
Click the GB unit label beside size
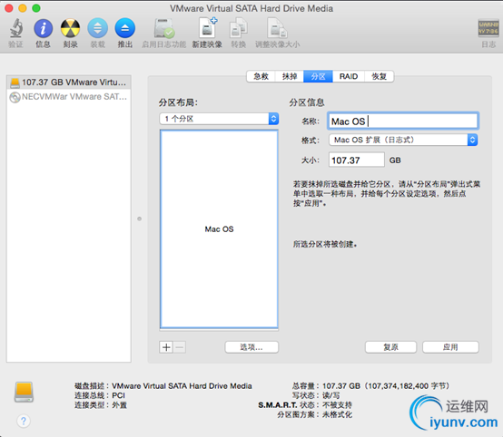click(x=395, y=160)
